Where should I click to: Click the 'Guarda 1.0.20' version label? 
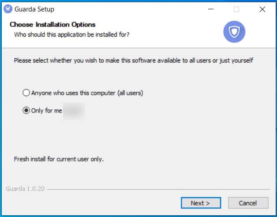(25, 189)
